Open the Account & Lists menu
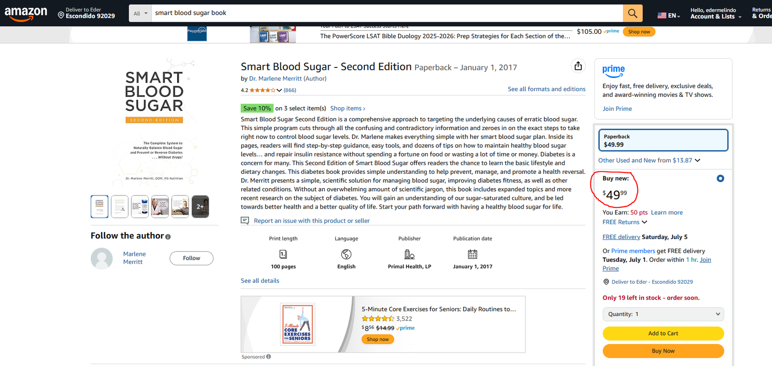Viewport: 772px width, 366px height. tap(716, 13)
